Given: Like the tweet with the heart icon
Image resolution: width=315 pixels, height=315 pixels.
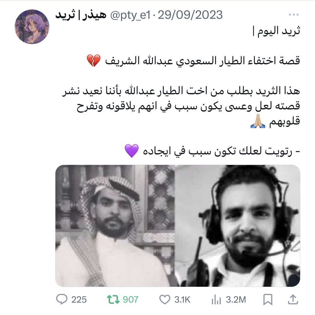Looking at the screenshot, I should pos(165,299).
